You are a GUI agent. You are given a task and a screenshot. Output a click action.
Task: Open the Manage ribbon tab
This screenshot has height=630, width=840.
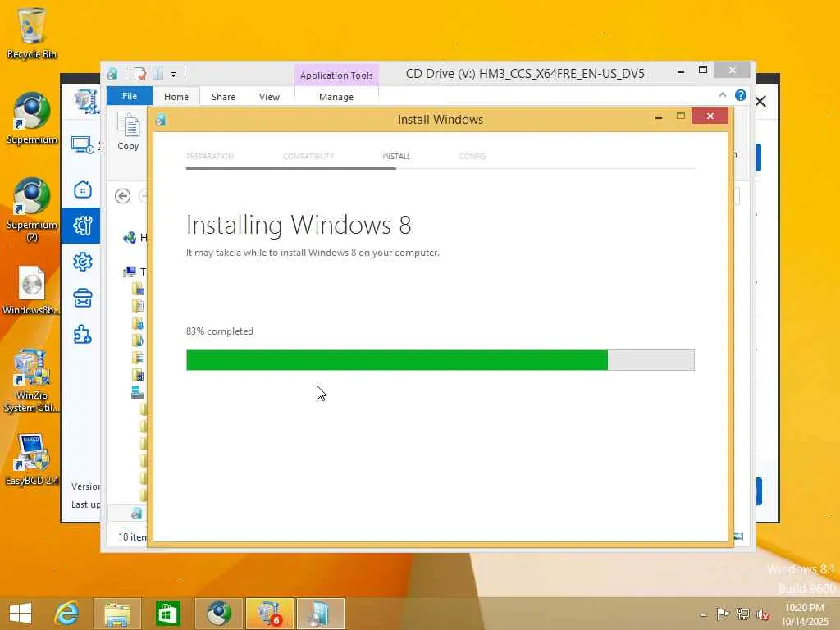coord(336,97)
